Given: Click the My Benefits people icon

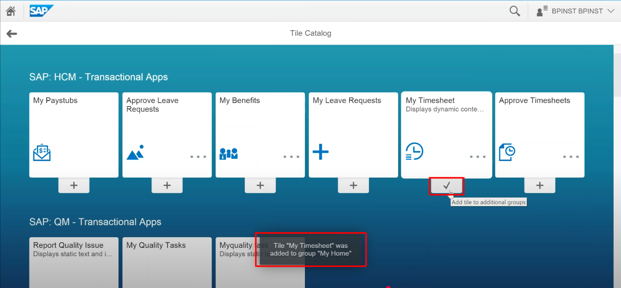Looking at the screenshot, I should pyautogui.click(x=229, y=154).
